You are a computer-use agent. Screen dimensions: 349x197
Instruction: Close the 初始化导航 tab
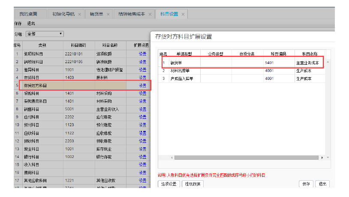[80, 14]
